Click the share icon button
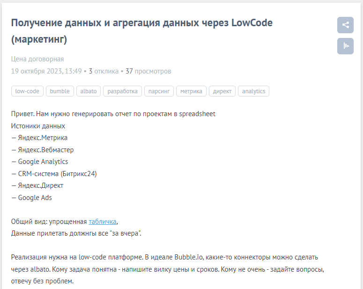This screenshot has height=289, width=363. (345, 25)
